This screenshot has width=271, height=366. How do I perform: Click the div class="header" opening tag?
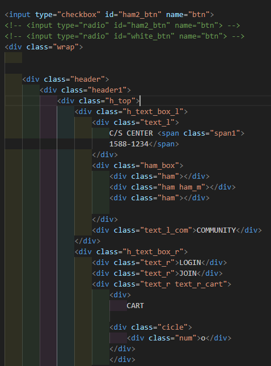(66, 79)
